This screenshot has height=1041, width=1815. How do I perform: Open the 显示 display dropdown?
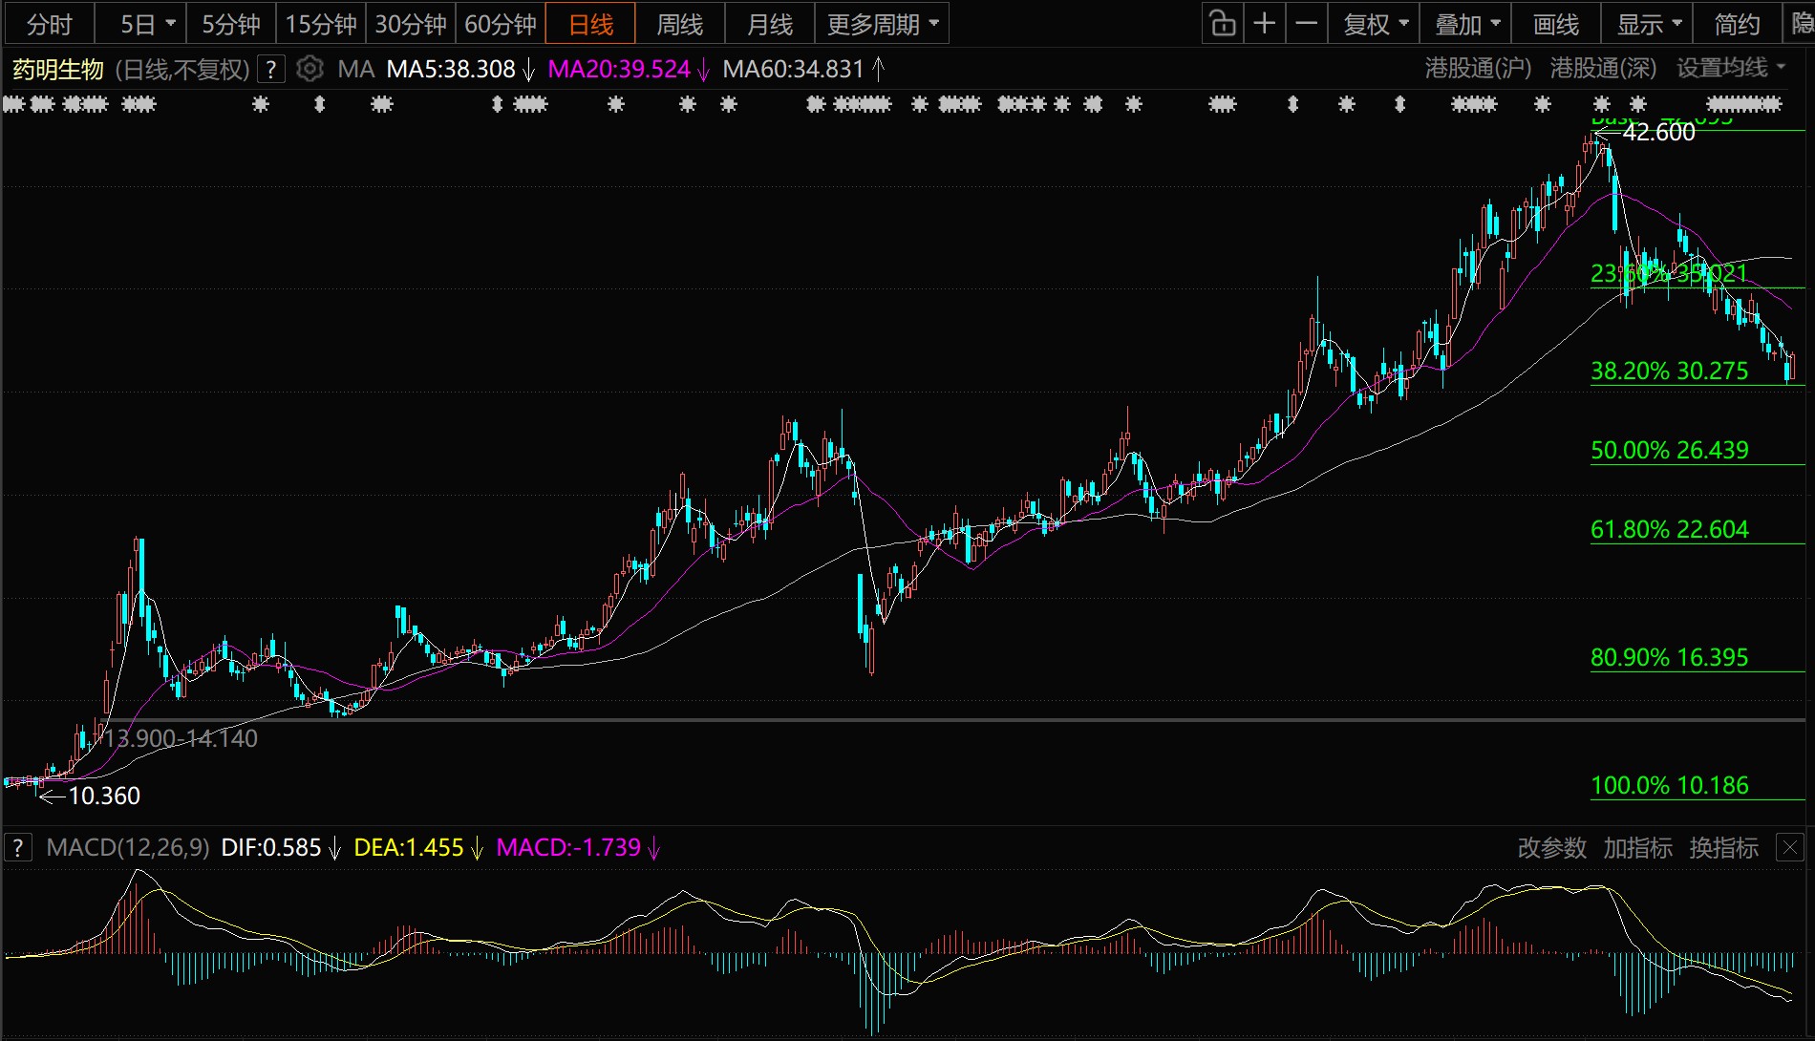1648,24
